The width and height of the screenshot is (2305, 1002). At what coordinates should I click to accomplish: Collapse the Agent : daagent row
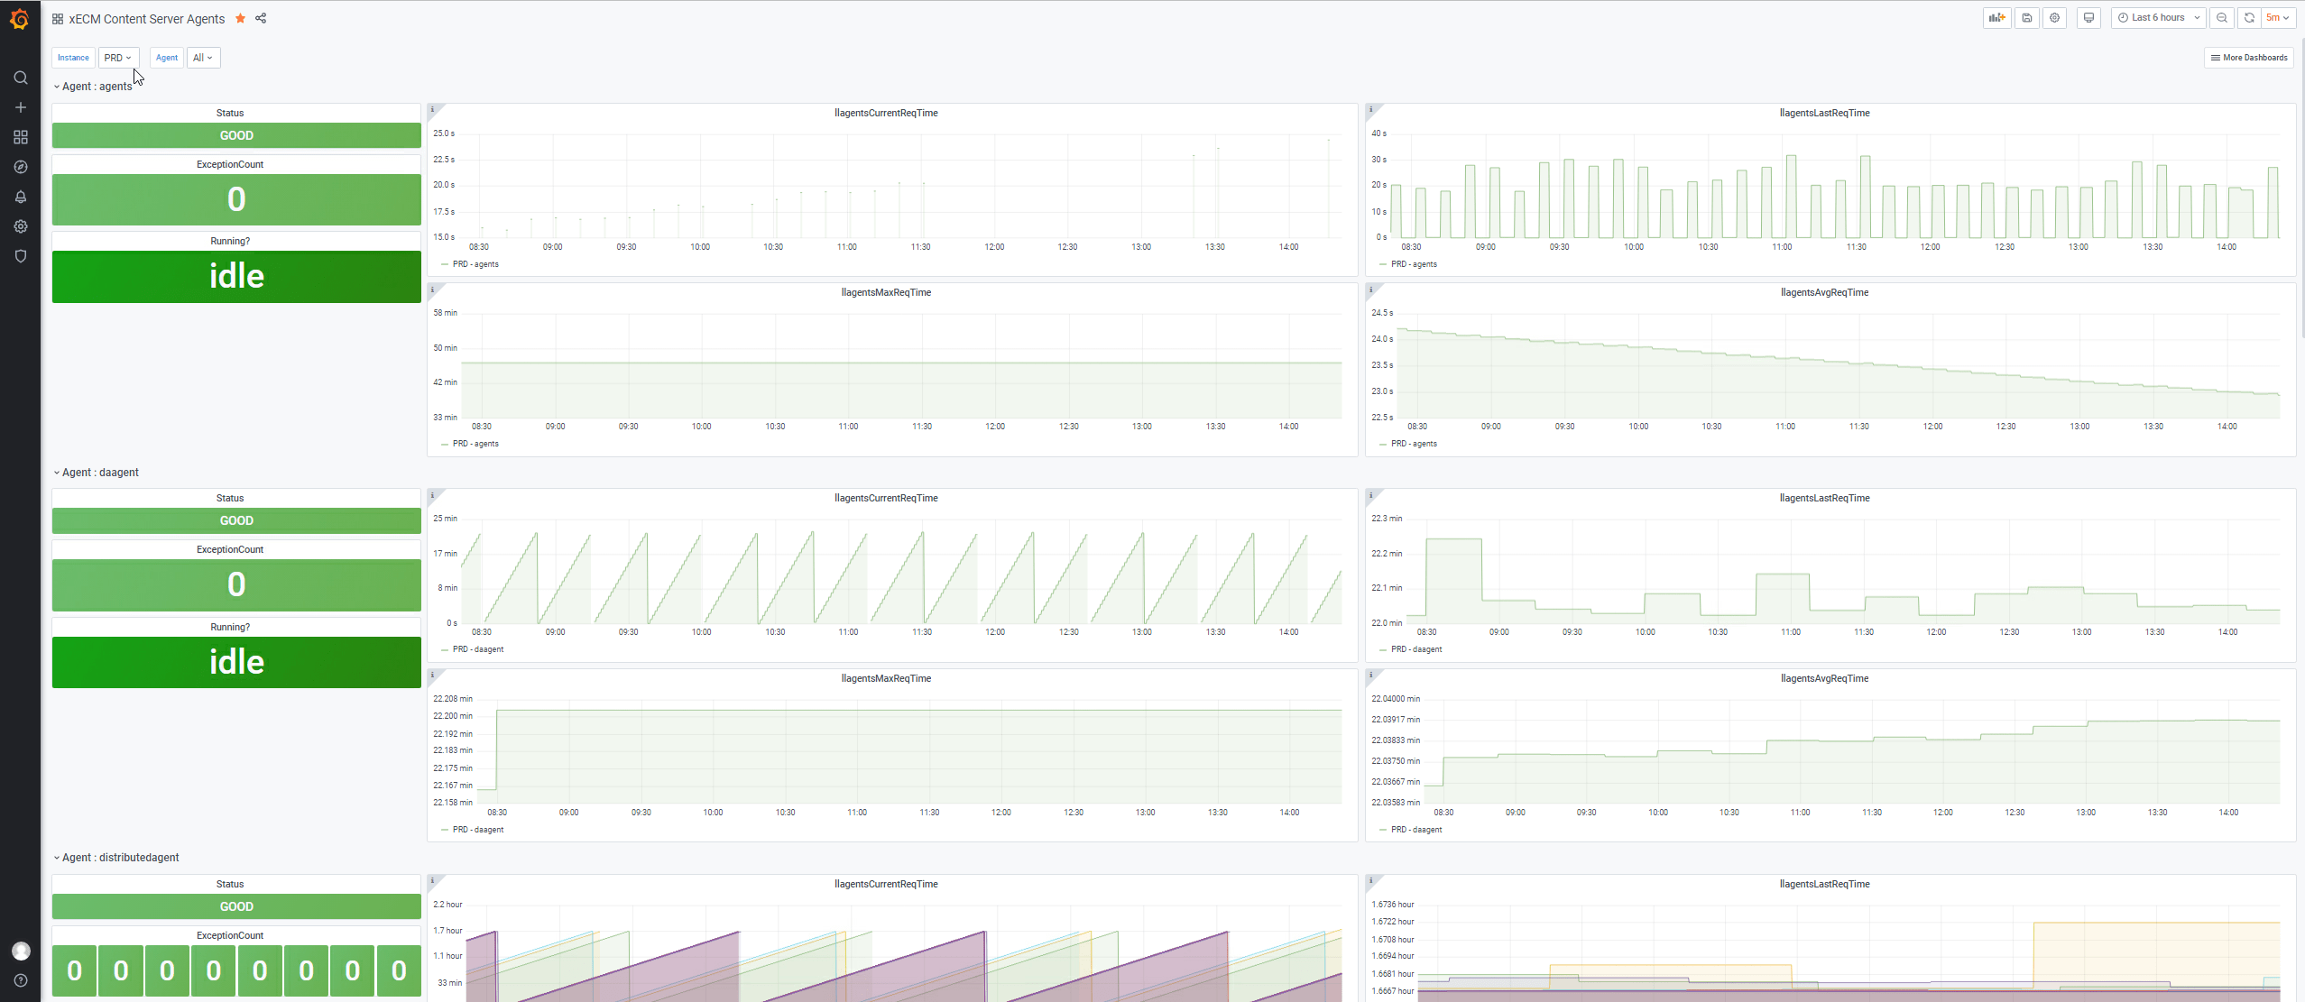click(x=99, y=473)
